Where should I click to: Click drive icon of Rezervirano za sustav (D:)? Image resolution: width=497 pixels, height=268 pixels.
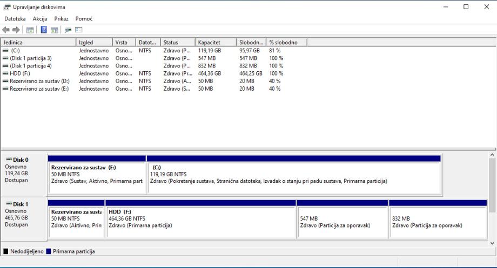pos(5,81)
